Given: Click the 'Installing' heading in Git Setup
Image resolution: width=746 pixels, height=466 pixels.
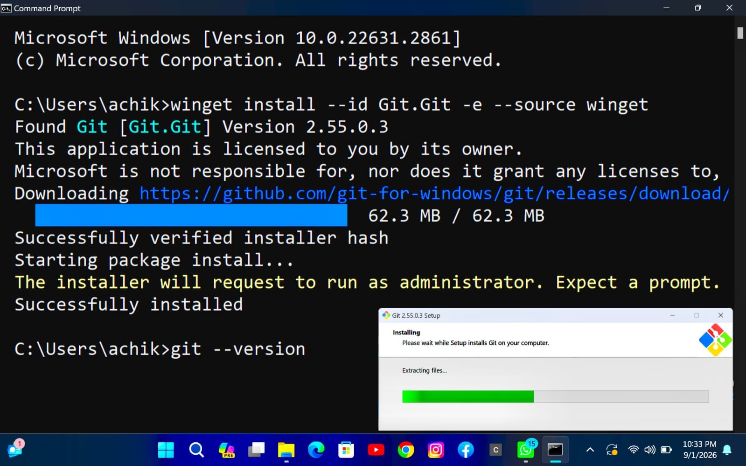Looking at the screenshot, I should click(406, 333).
